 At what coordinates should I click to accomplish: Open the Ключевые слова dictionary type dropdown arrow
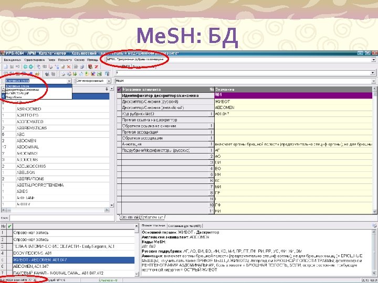(69, 81)
